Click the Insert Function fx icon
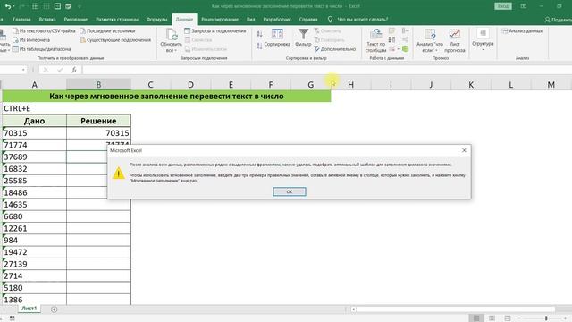572x322 pixels. tap(73, 70)
